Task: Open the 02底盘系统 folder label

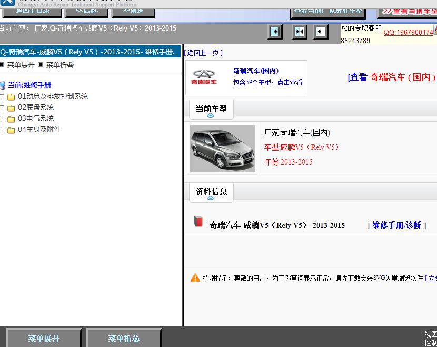Action: click(x=36, y=108)
